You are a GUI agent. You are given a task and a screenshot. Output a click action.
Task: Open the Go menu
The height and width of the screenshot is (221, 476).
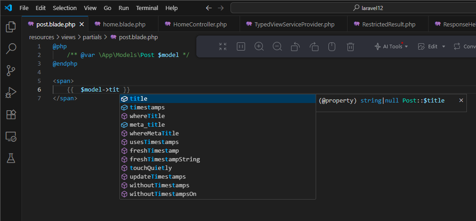(107, 8)
